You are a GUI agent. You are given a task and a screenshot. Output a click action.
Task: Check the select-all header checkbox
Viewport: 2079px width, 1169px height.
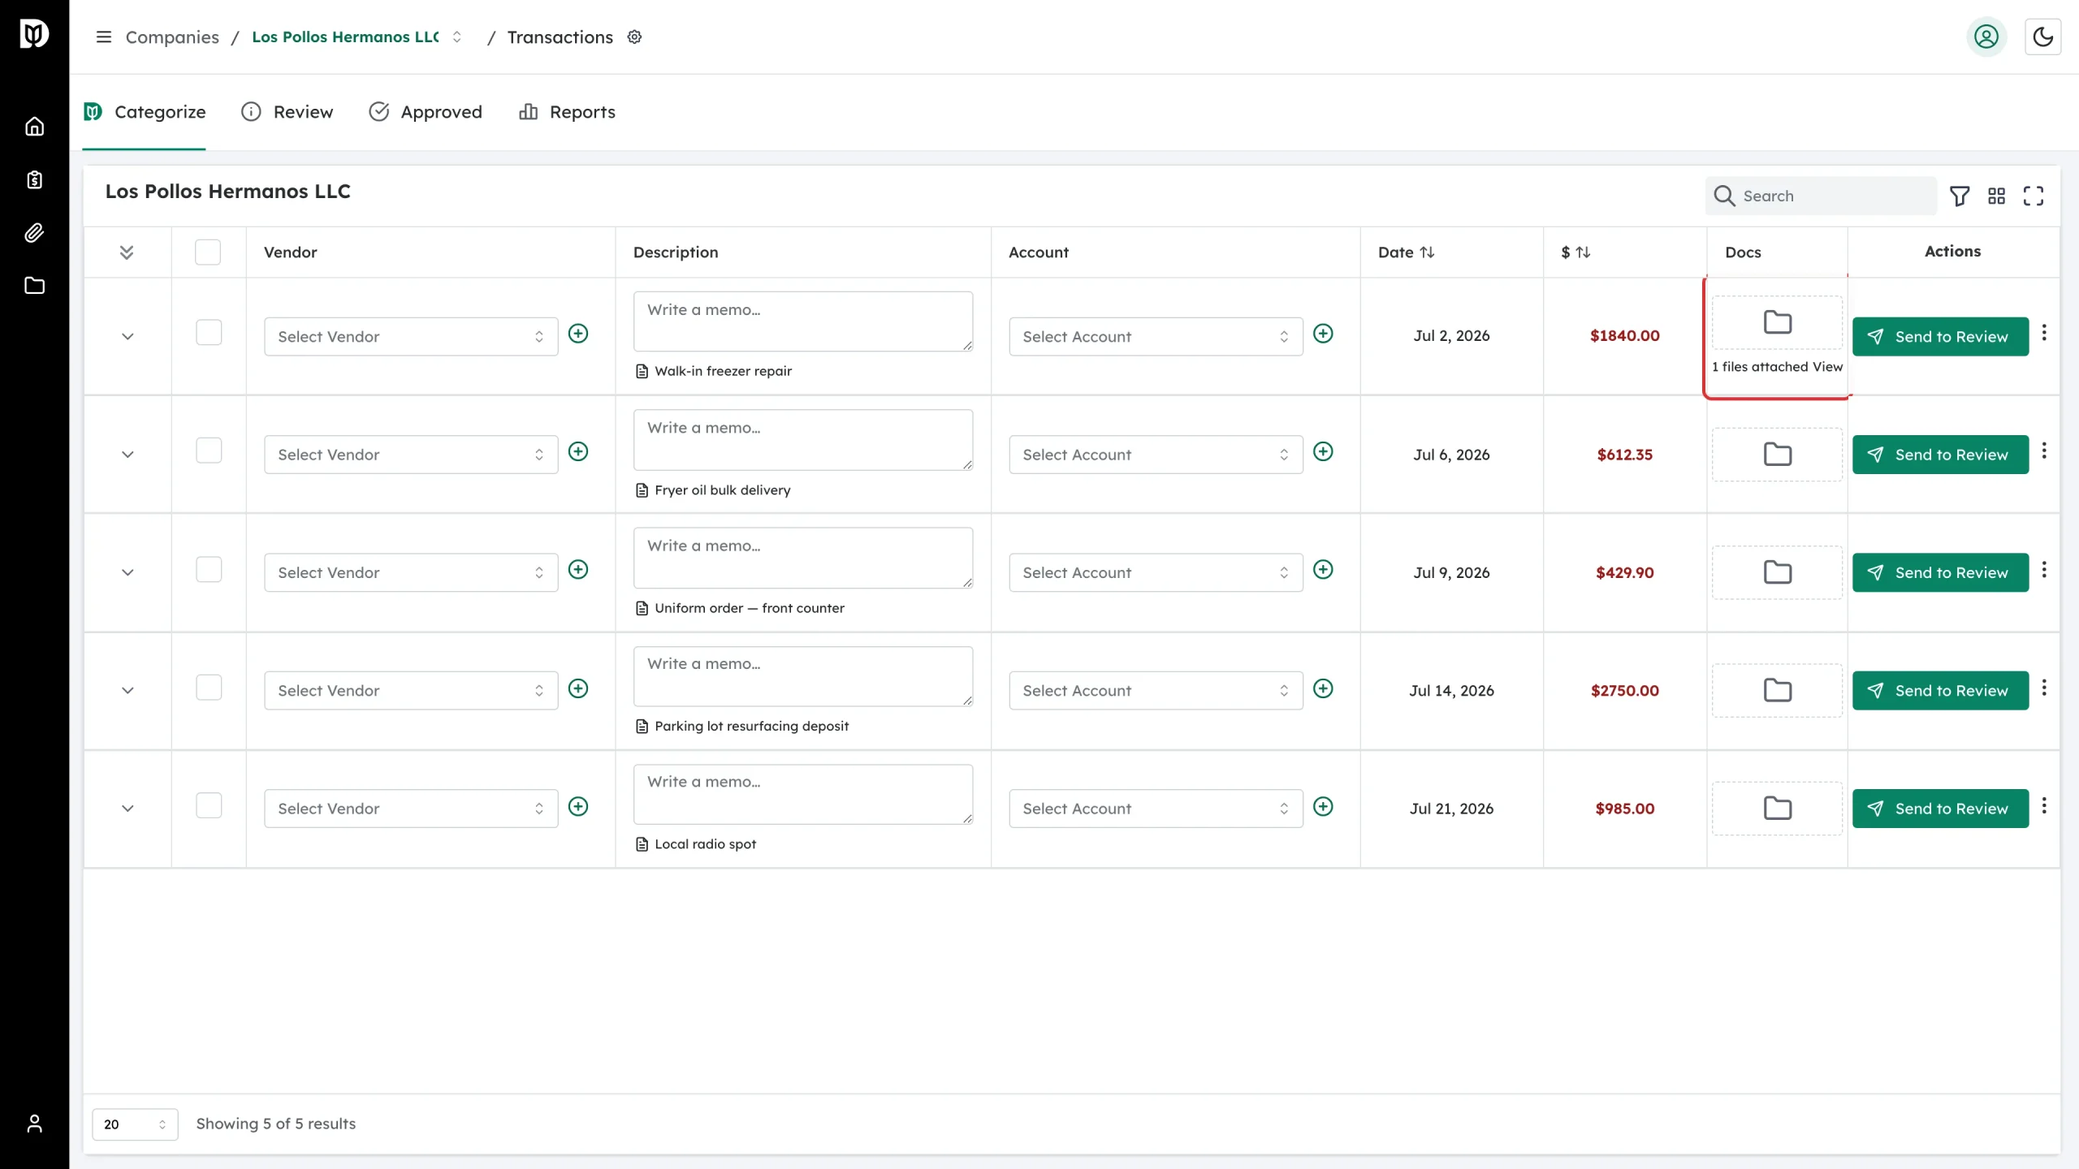(208, 252)
